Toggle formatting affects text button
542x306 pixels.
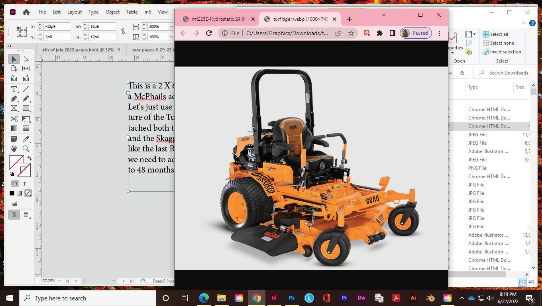(24, 184)
